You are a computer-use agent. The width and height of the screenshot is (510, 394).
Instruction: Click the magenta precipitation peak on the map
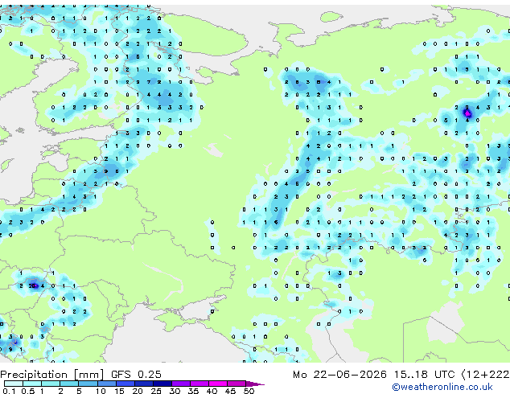[x=467, y=113]
